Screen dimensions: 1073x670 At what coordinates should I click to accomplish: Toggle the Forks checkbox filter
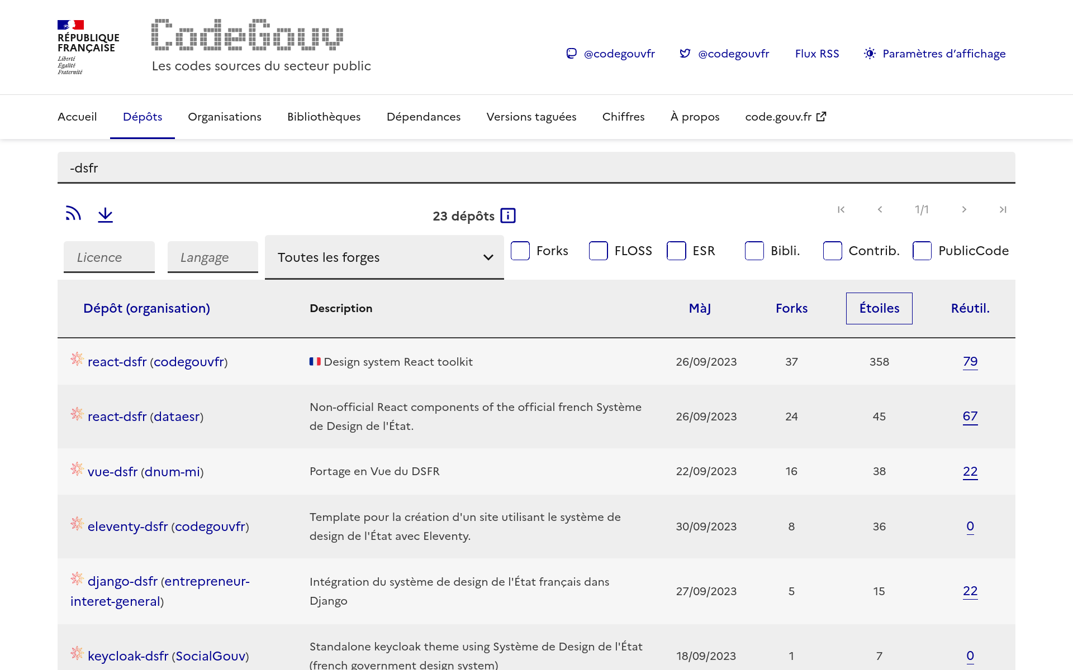(520, 251)
